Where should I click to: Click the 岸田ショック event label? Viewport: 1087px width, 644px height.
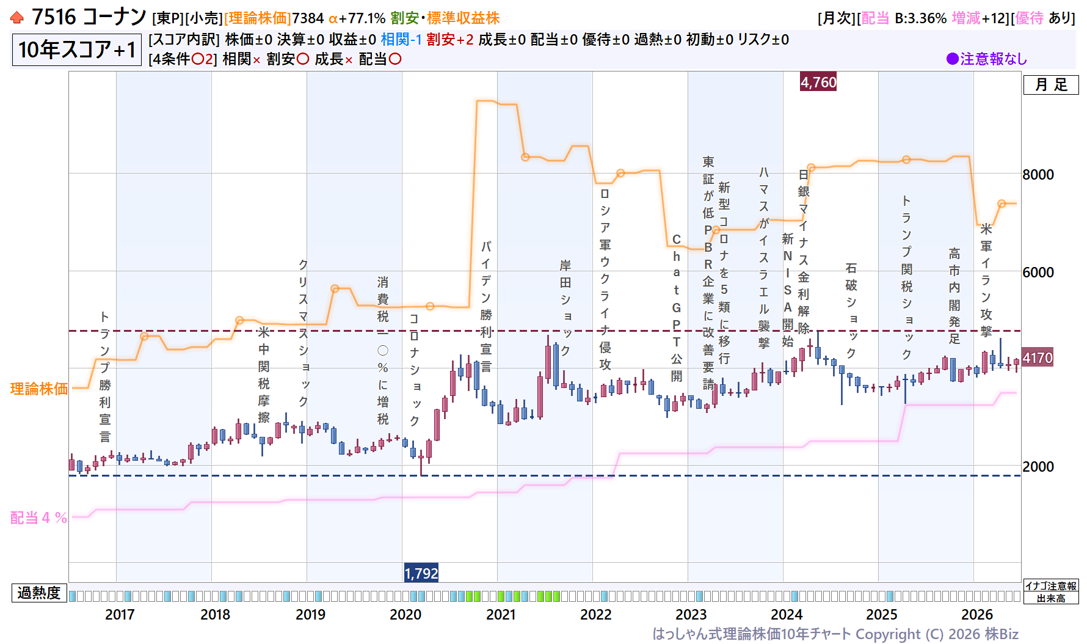point(565,308)
